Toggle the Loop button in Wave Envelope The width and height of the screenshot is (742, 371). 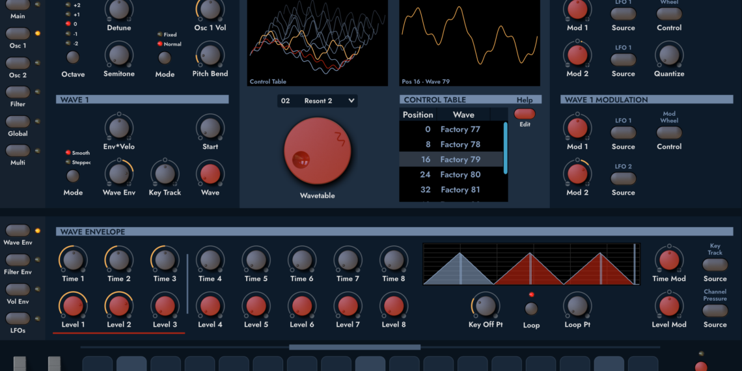tap(531, 309)
